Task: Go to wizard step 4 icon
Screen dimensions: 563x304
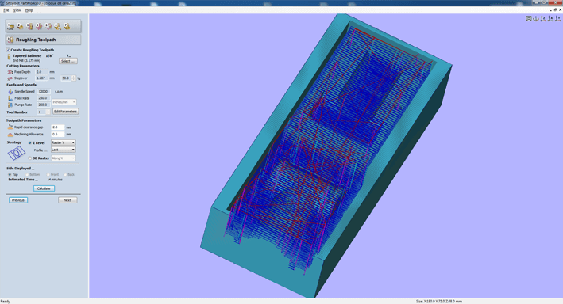Action: pyautogui.click(x=39, y=26)
